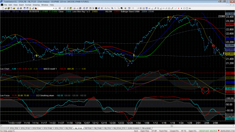Image resolution: width=235 pixels, height=132 pixels.
Task: Open the Help menu
Action: [52, 5]
